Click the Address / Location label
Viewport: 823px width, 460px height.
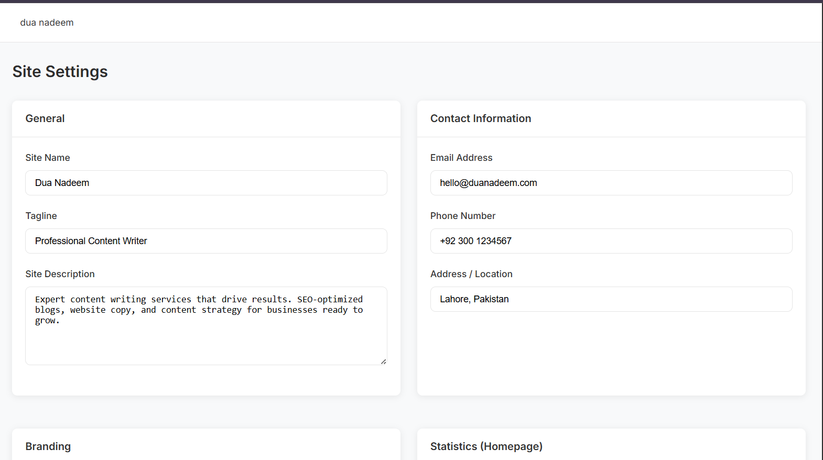471,274
